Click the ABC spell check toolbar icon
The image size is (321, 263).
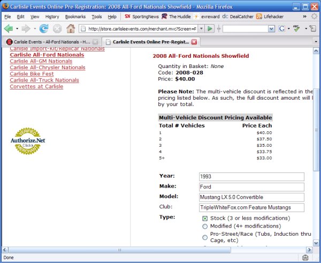(x=296, y=28)
